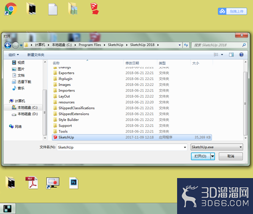Select the Photoshop PSD file desktop icon
The height and width of the screenshot is (214, 253).
(74, 183)
